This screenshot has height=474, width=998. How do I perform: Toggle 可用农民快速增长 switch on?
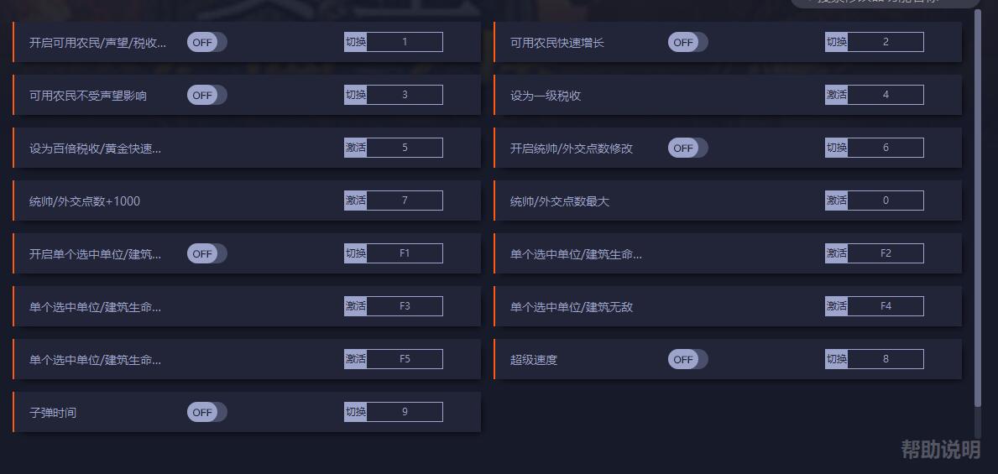[x=687, y=42]
